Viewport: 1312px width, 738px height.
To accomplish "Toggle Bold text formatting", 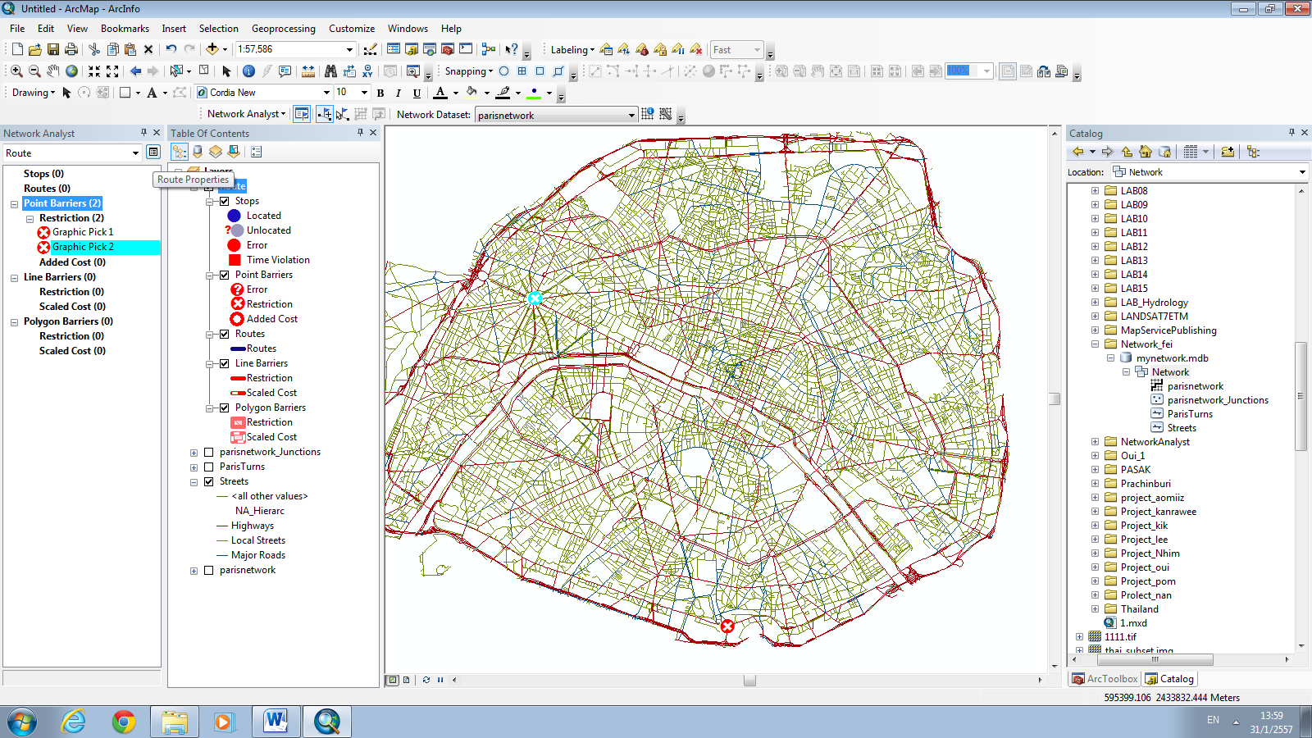I will (x=380, y=93).
